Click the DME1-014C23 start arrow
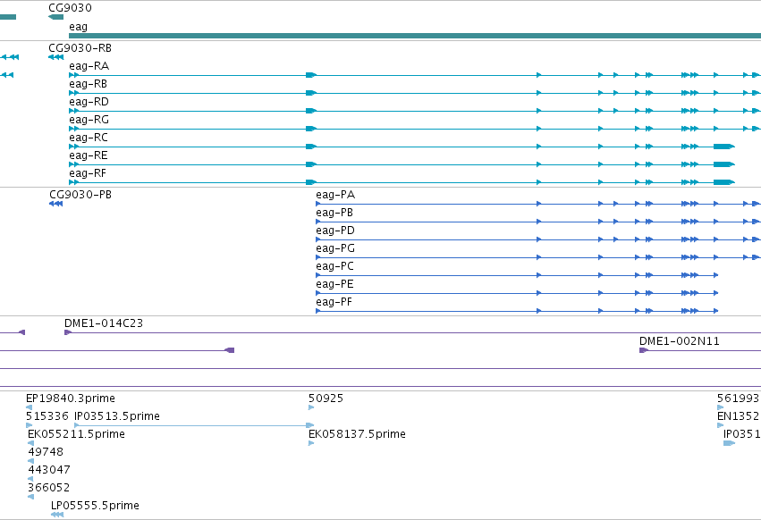This screenshot has height=520, width=761. pyautogui.click(x=68, y=332)
